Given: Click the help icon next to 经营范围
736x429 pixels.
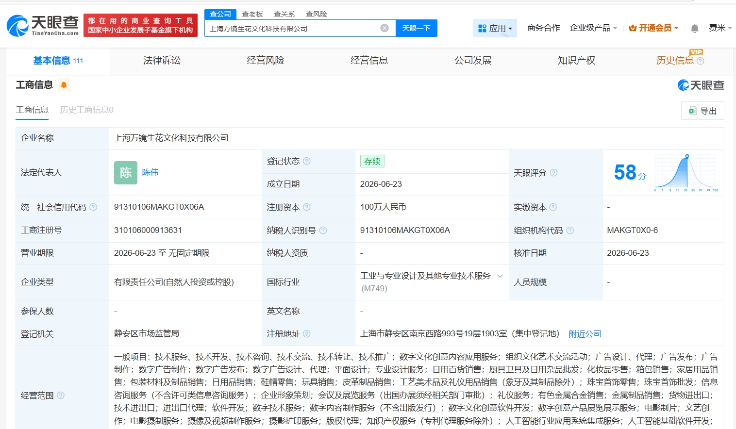Looking at the screenshot, I should click(61, 396).
